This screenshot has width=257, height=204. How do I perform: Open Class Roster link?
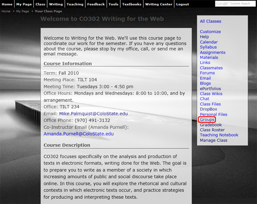[x=212, y=130]
